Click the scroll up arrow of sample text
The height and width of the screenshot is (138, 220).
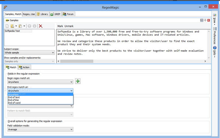pos(209,31)
